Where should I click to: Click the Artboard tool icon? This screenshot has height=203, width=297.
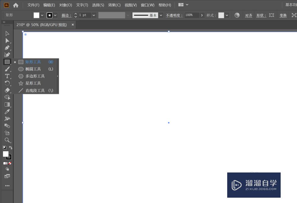7,133
